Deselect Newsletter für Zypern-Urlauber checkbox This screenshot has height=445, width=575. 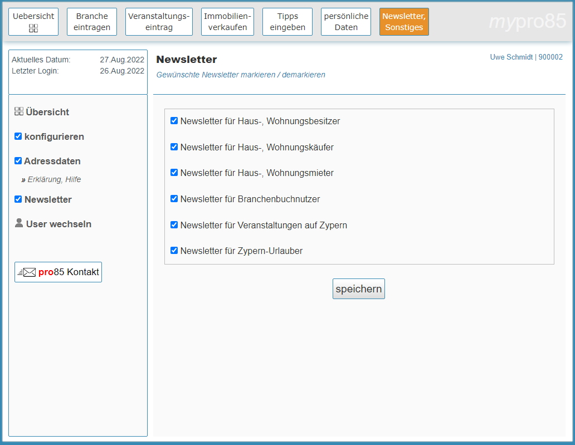[x=174, y=251]
